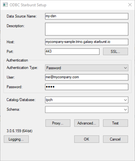Click the Host label text
This screenshot has width=135, height=161.
pyautogui.click(x=11, y=42)
